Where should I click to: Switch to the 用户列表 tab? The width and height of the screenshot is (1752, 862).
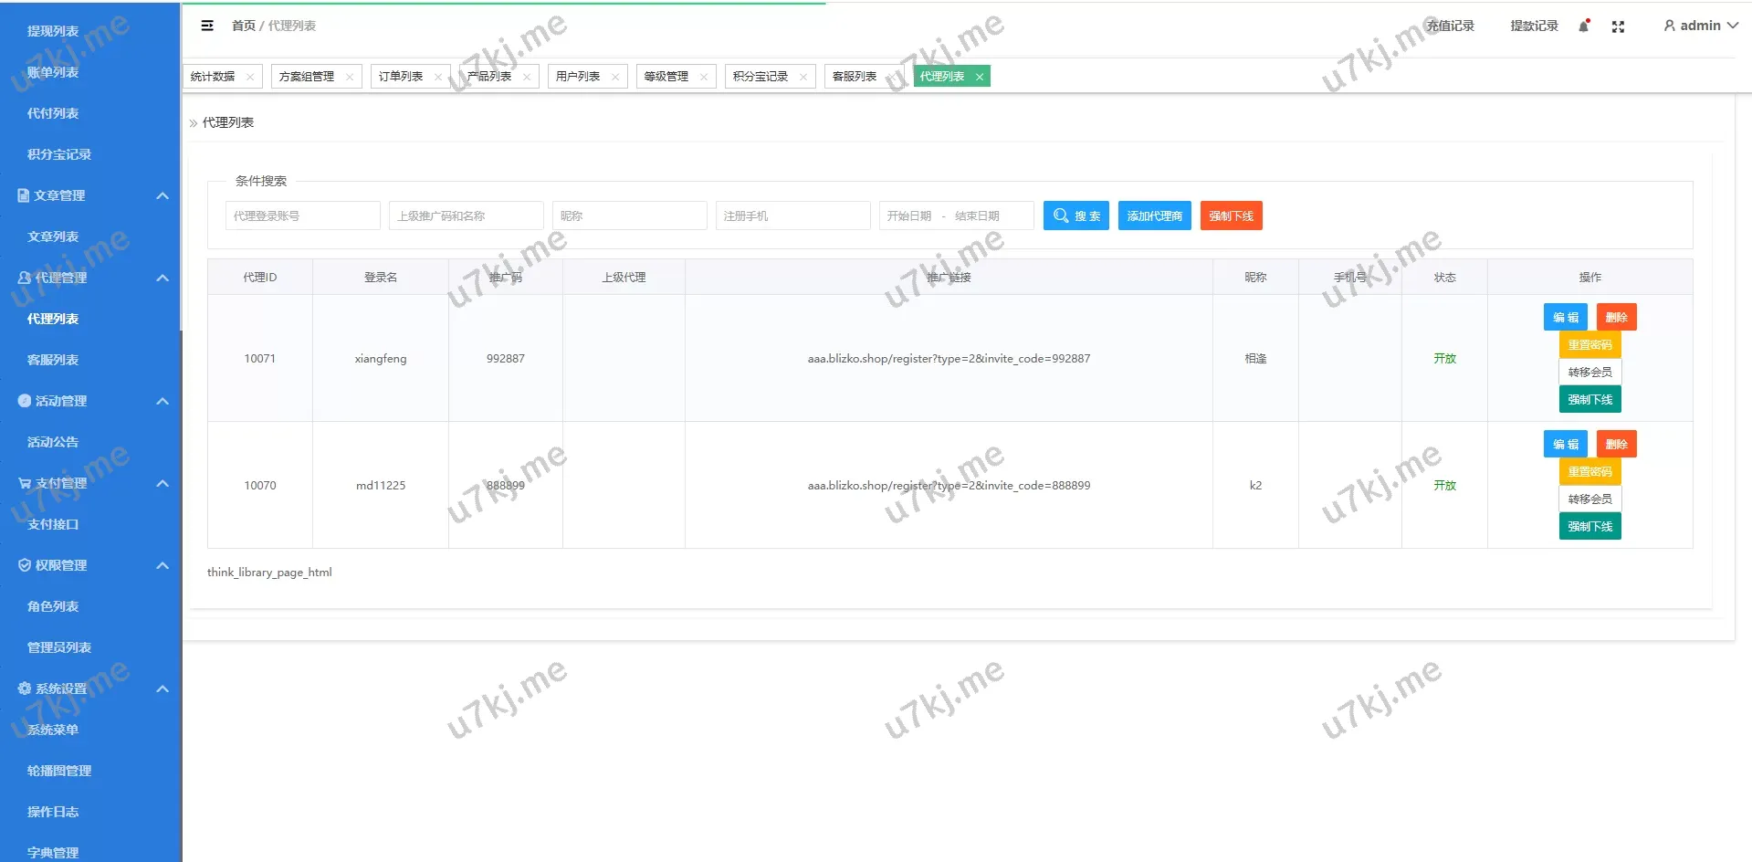tap(578, 77)
